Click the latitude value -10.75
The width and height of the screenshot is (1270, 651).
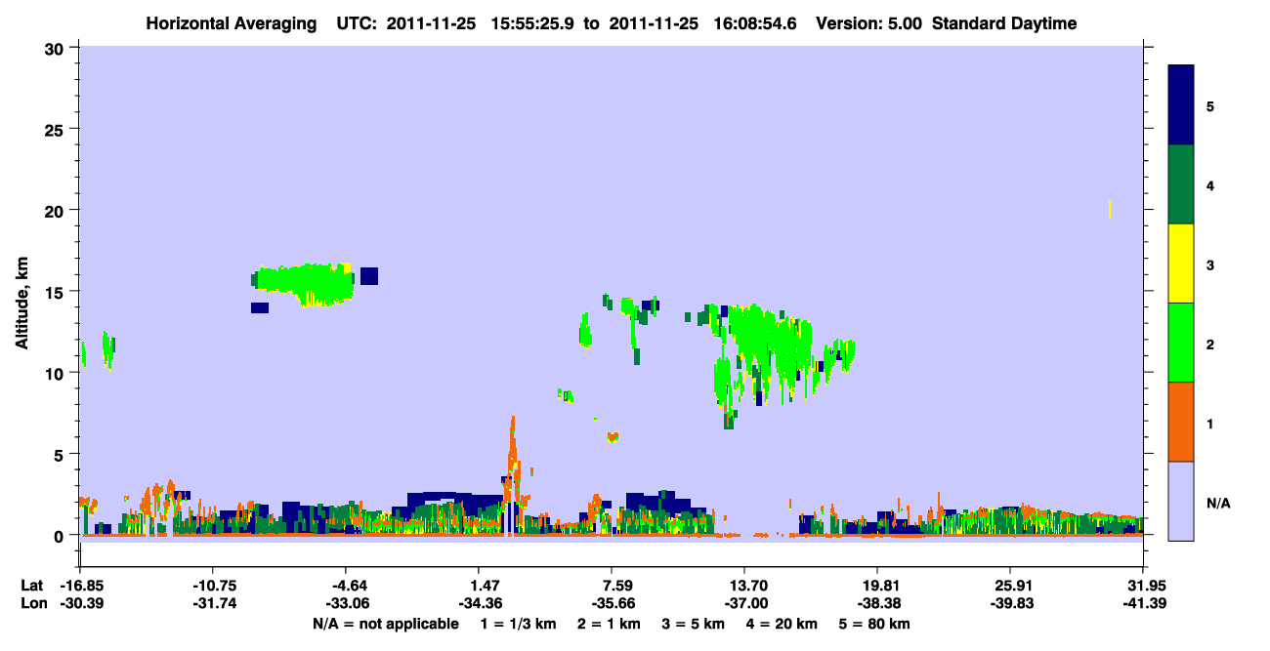tap(213, 586)
